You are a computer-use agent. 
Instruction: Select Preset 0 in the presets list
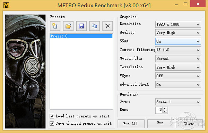click(81, 36)
